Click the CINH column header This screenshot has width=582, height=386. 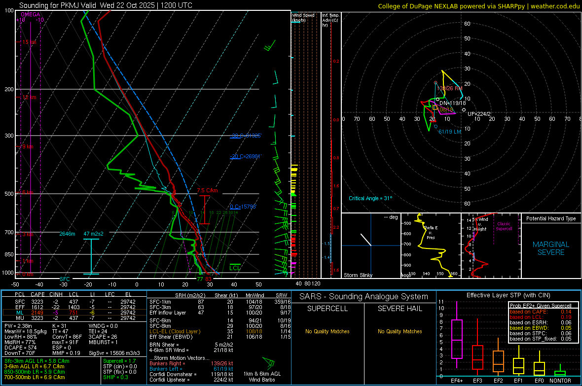56,294
